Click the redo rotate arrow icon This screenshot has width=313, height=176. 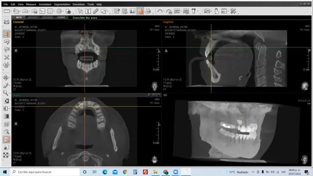tap(6, 49)
